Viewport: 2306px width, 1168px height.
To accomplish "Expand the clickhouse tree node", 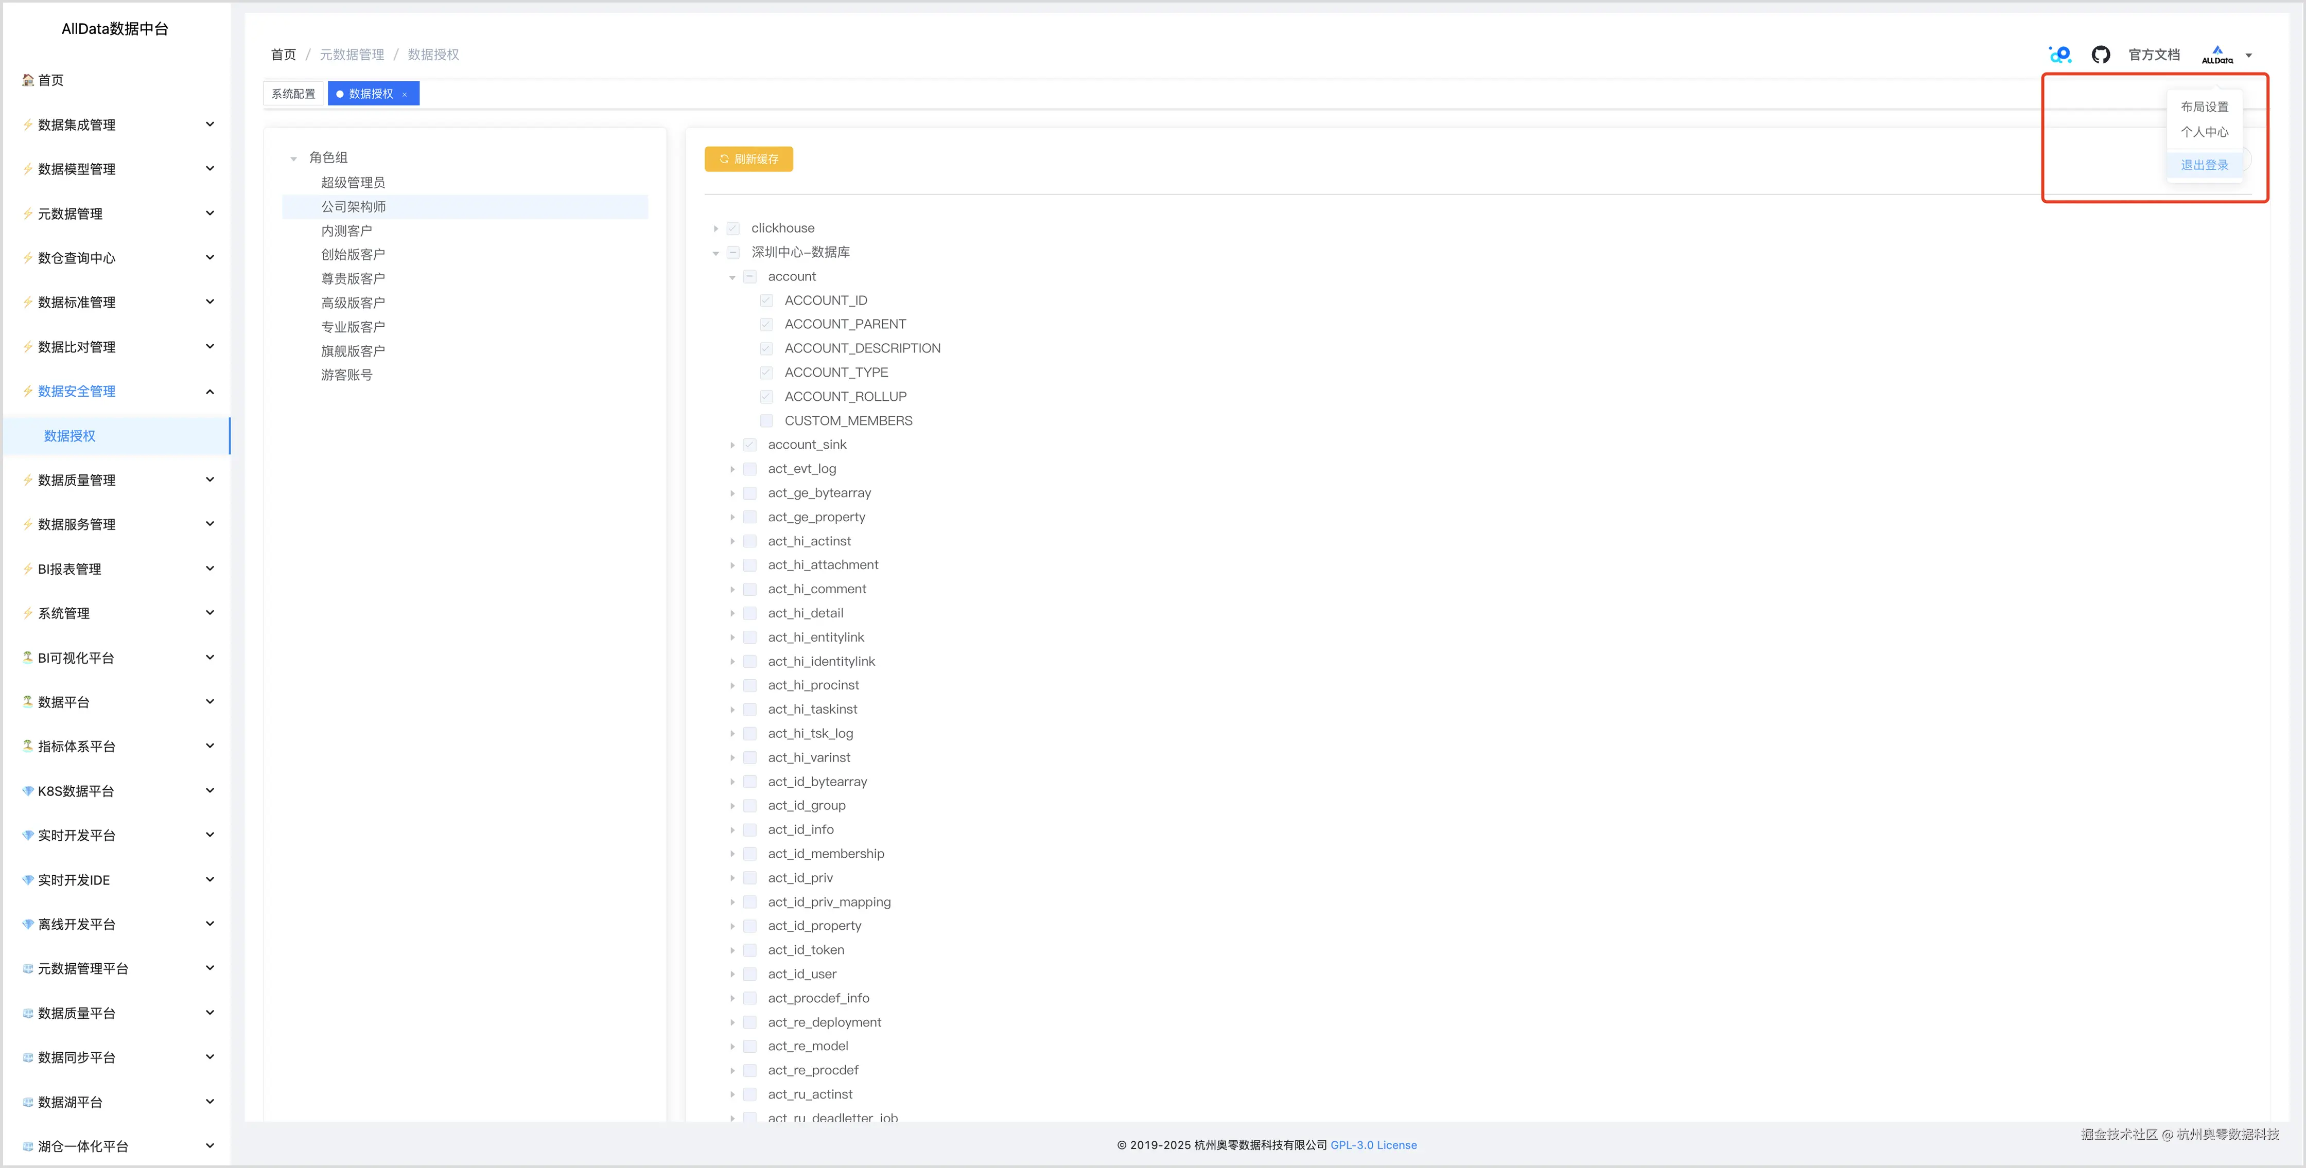I will tap(716, 229).
